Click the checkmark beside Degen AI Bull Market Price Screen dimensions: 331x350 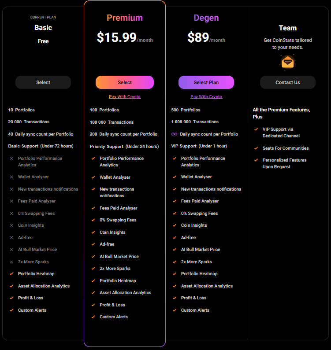tap(175, 250)
